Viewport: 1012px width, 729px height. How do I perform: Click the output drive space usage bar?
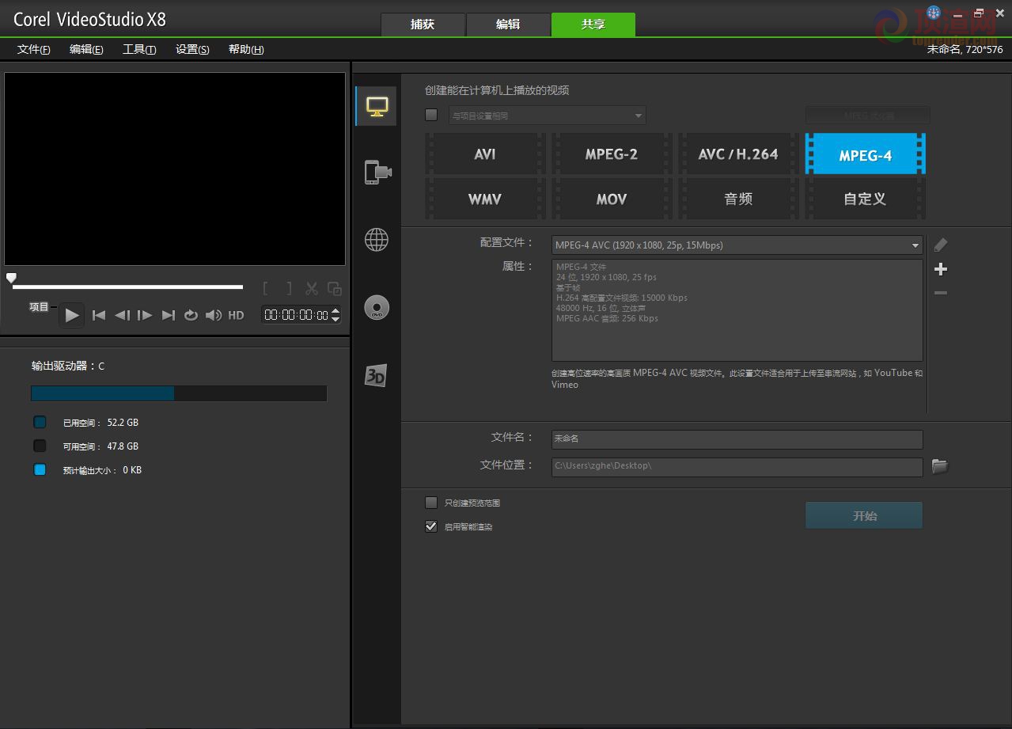tap(179, 393)
